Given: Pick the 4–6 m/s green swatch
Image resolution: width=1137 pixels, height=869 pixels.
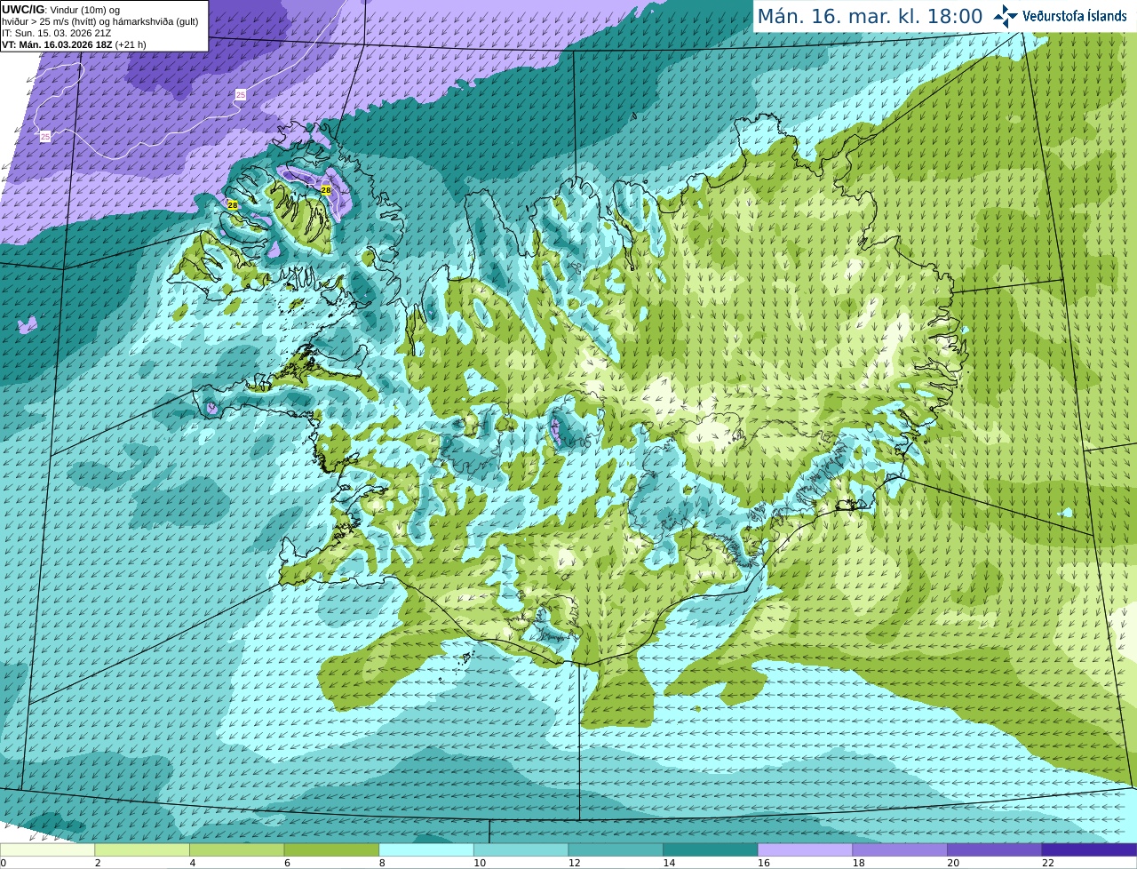Looking at the screenshot, I should (236, 849).
